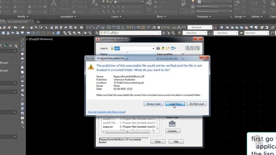Expand the Utilities ribbon panel
Image resolution: width=276 pixels, height=155 pixels.
[257, 16]
